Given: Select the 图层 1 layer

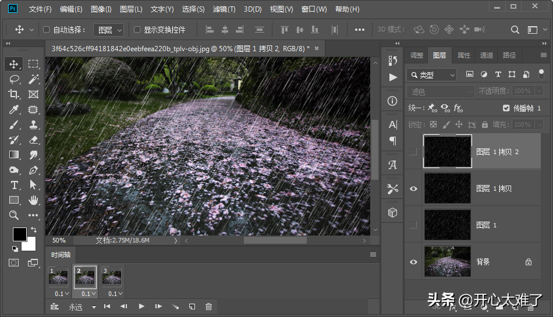Looking at the screenshot, I should tap(486, 225).
